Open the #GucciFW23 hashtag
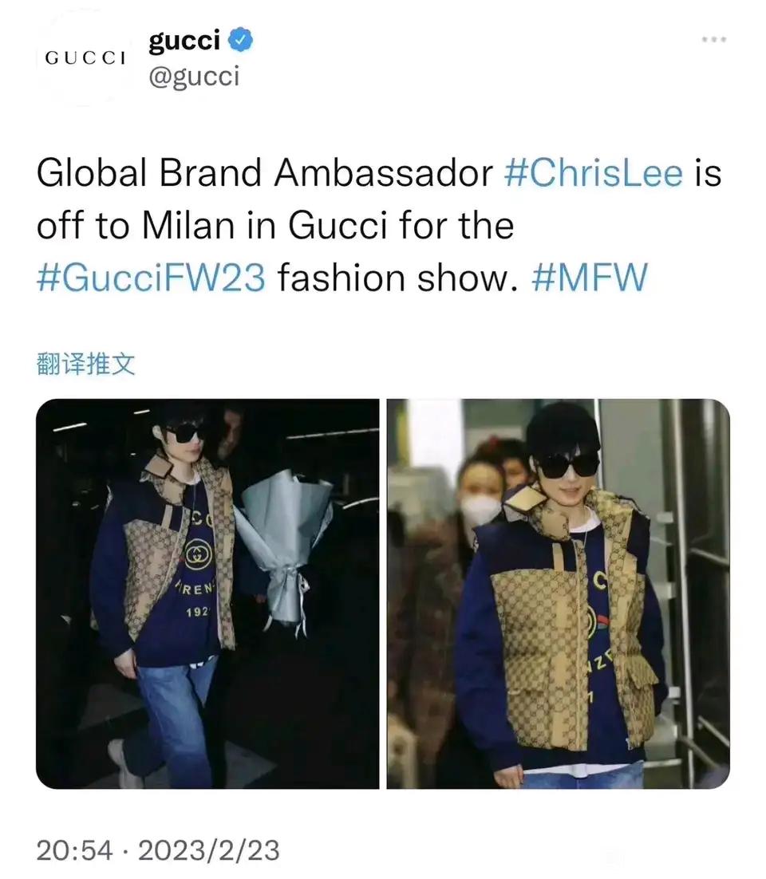Screen dimensions: 766x879 click(x=151, y=278)
